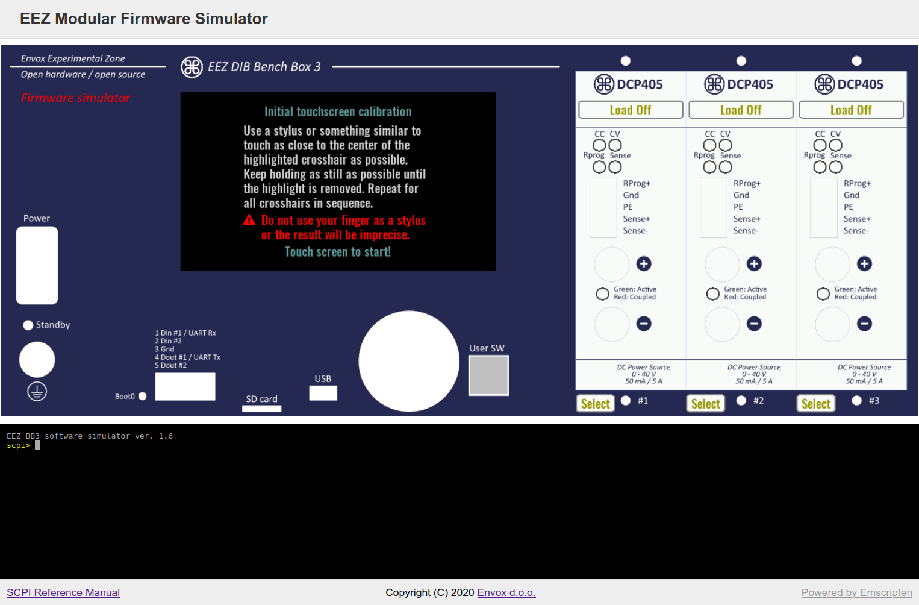Click the white LED above DCP405 module #1

[626, 61]
